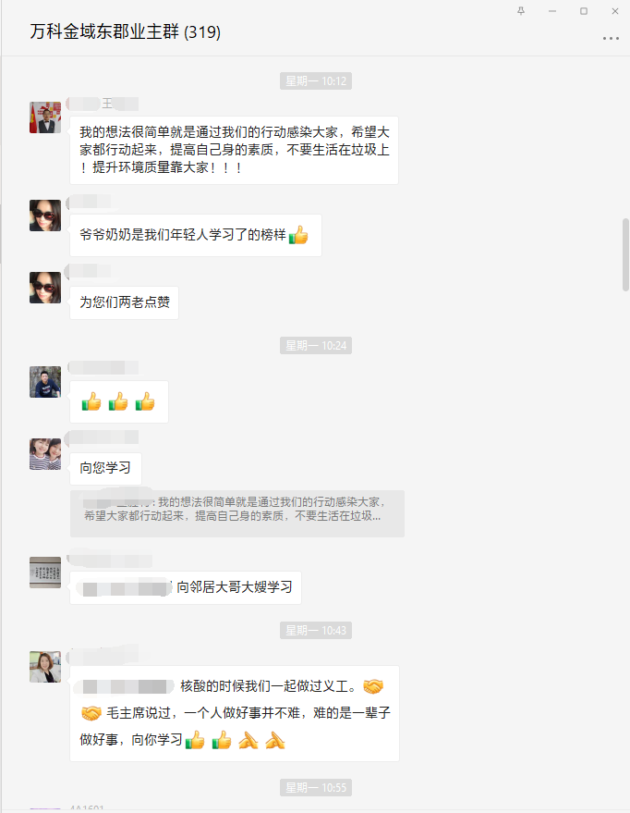
Task: Pin the chat window on top
Action: click(x=521, y=11)
